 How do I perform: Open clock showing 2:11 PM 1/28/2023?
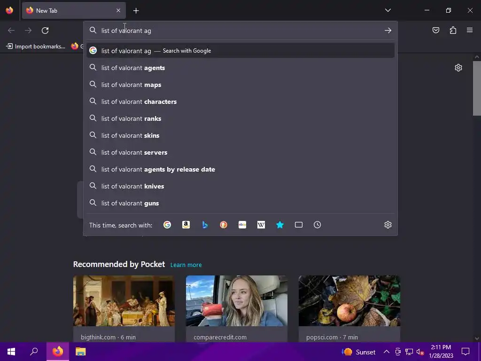441,352
